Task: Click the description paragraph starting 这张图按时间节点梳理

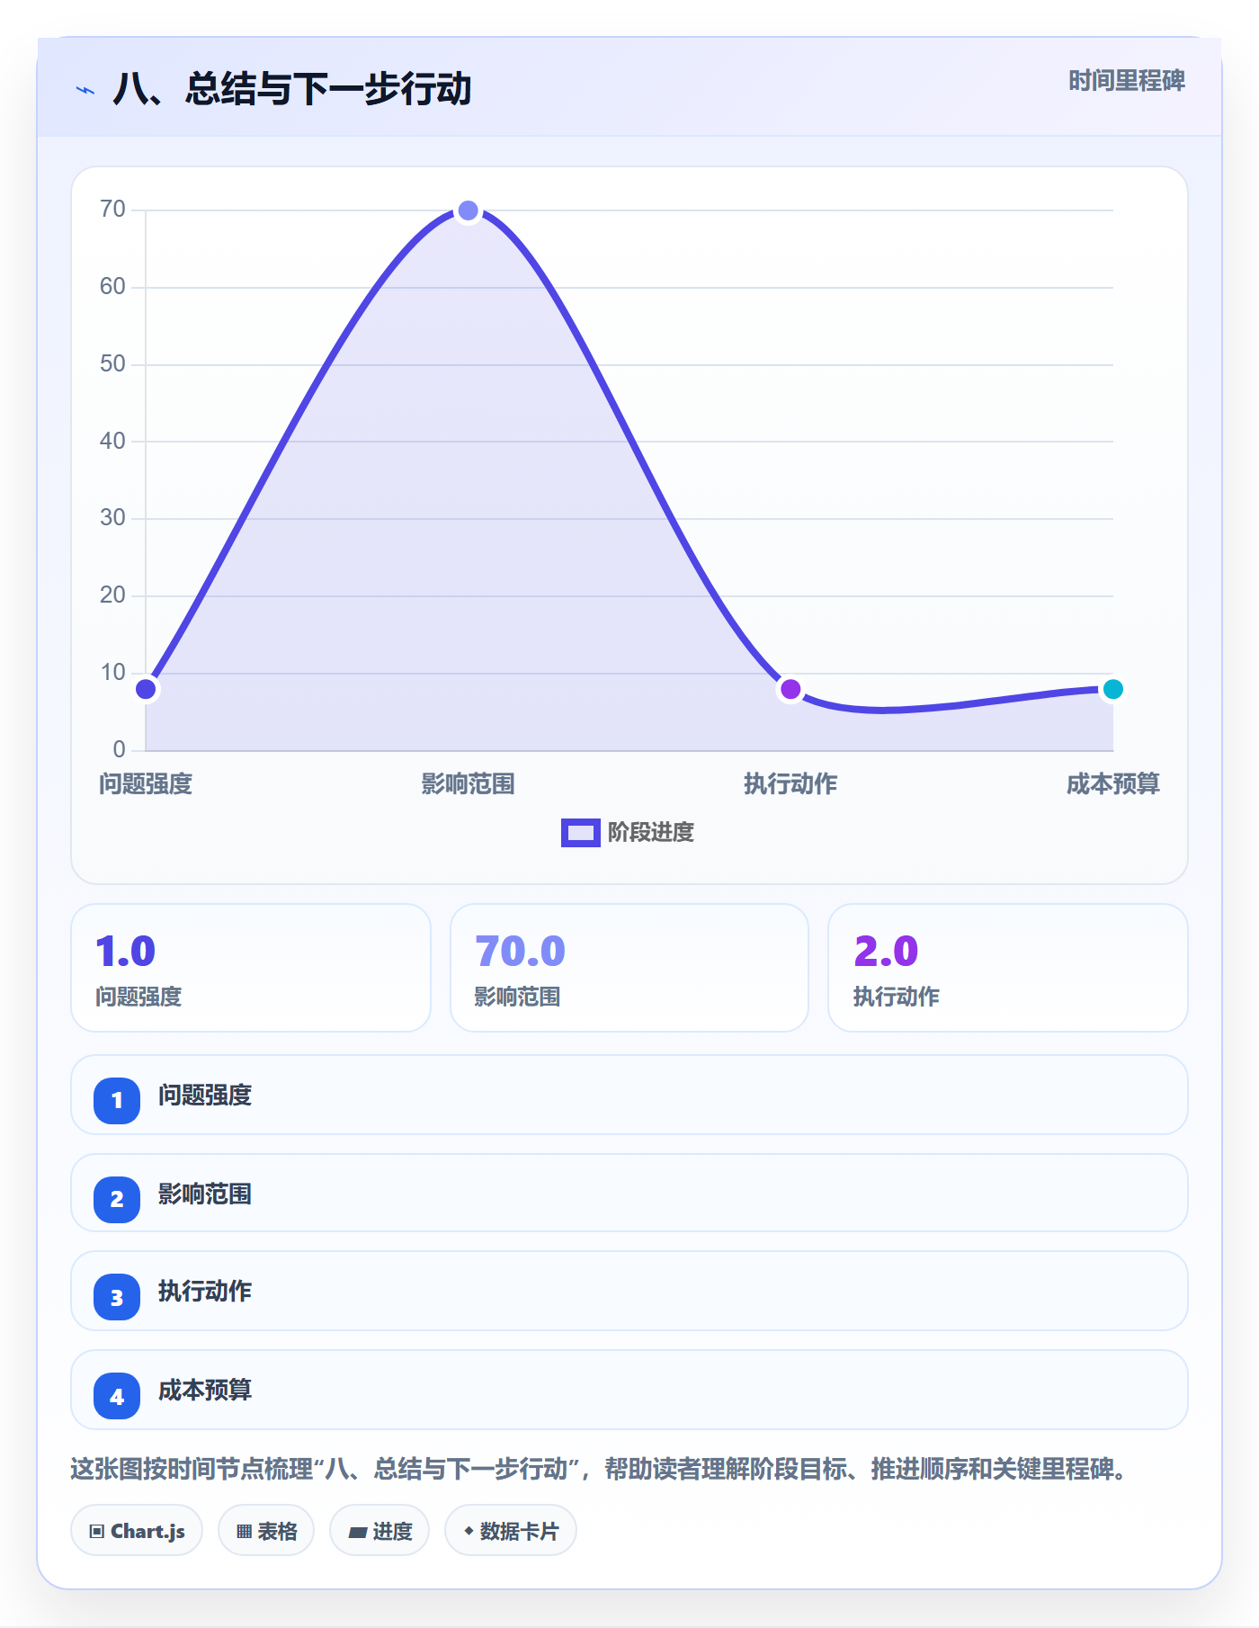Action: click(x=599, y=1470)
